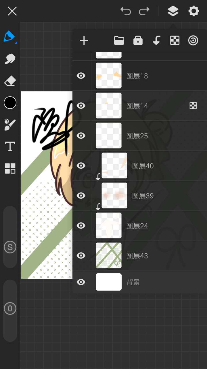Open the layers panel icon

[173, 11]
